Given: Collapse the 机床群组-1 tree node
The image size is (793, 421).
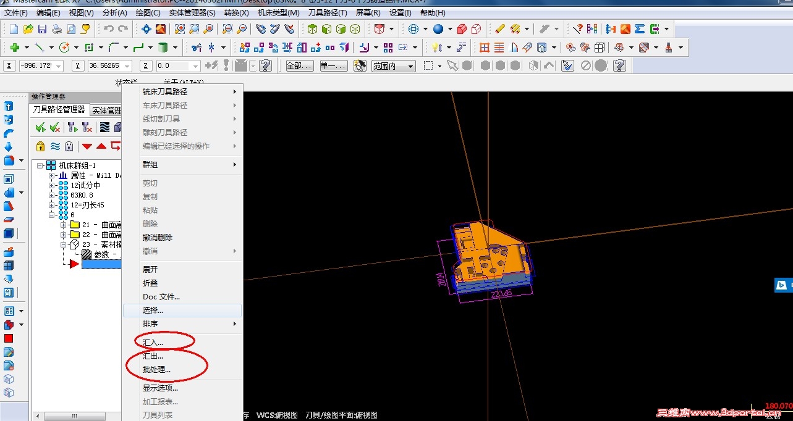Looking at the screenshot, I should pos(40,165).
